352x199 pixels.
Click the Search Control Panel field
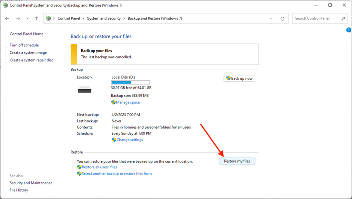320,19
